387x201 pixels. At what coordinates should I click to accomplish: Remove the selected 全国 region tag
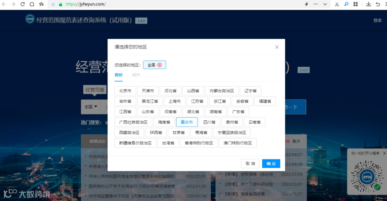pos(160,65)
